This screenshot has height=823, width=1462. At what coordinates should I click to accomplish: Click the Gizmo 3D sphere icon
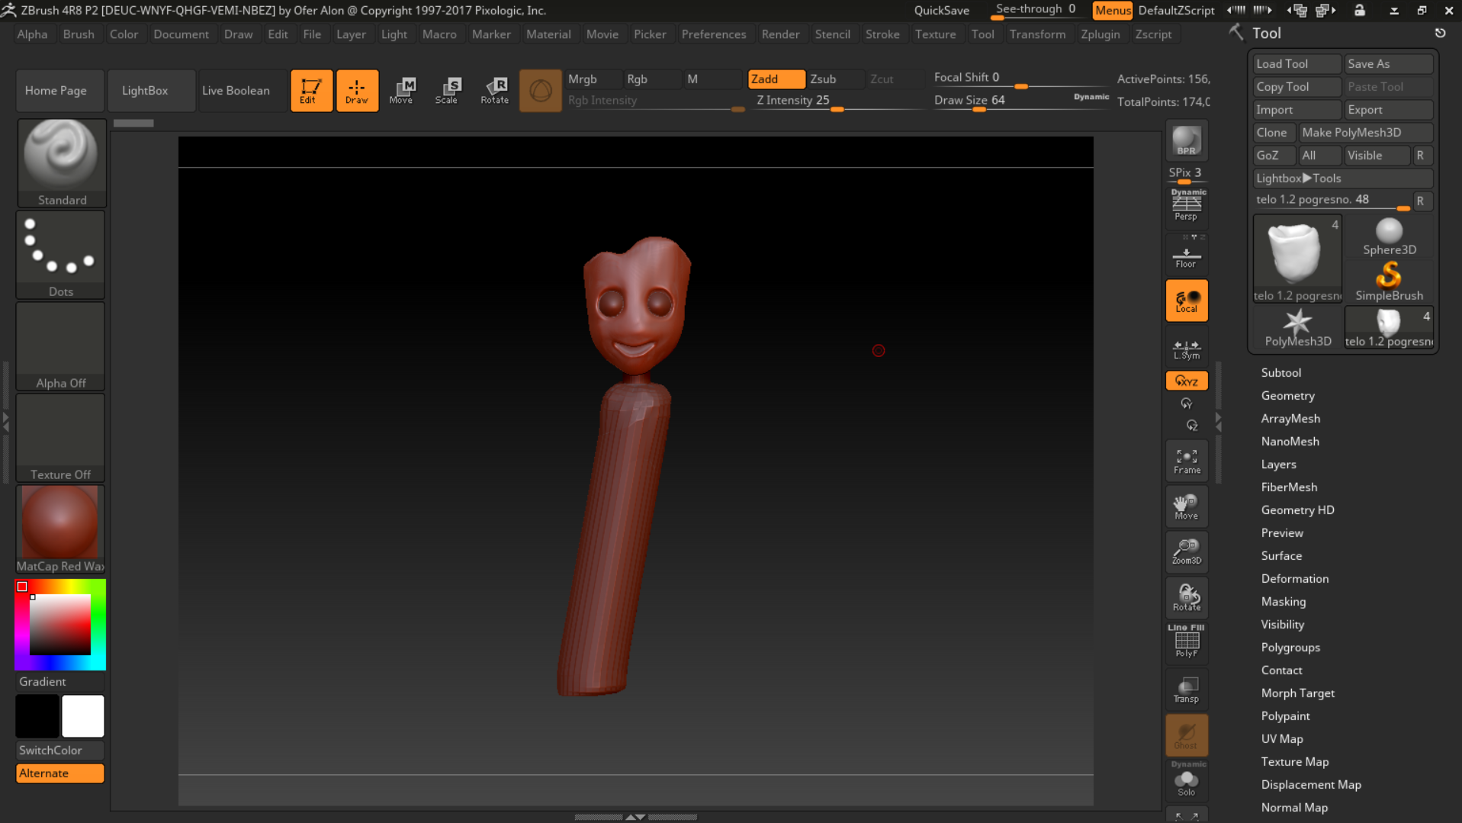pyautogui.click(x=540, y=91)
